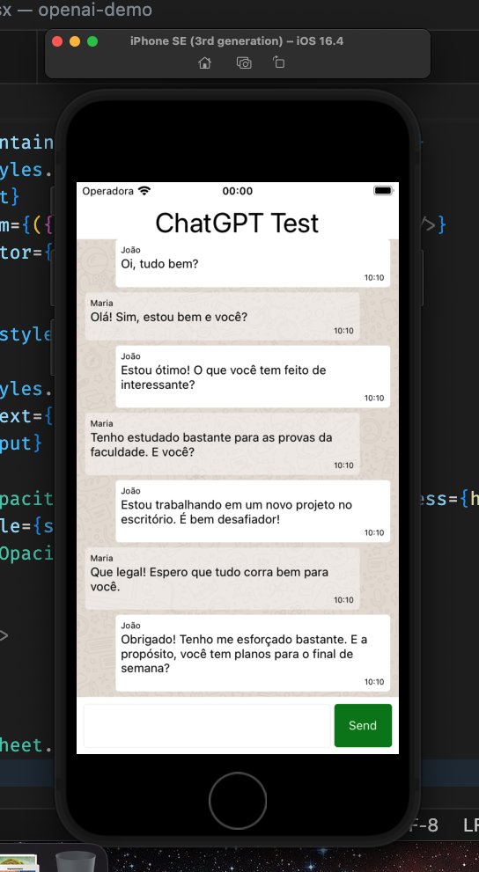Tap message "Tenho estudado bastante para as provas"
The image size is (479, 872).
(222, 443)
